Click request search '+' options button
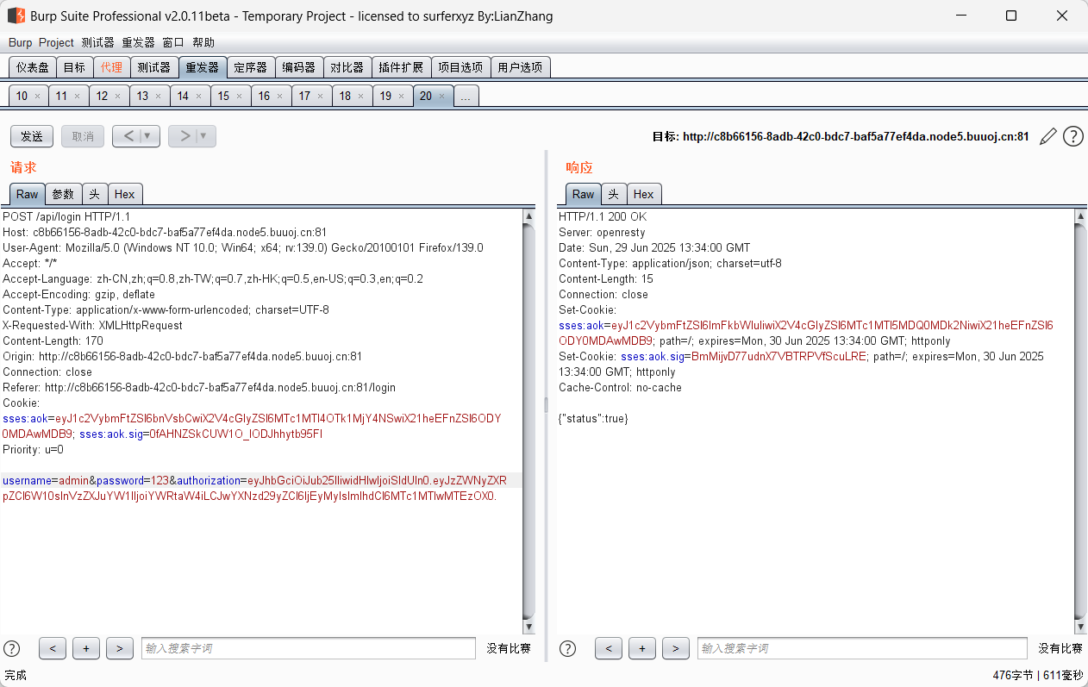The height and width of the screenshot is (687, 1088). coord(86,648)
